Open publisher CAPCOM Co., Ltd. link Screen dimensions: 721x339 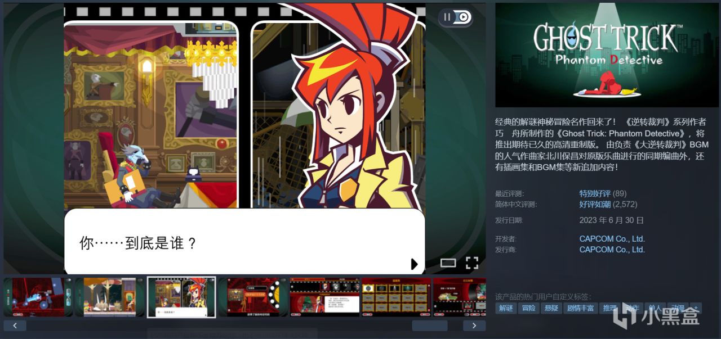tap(612, 250)
